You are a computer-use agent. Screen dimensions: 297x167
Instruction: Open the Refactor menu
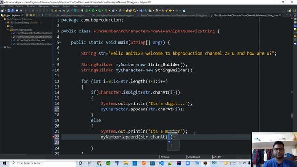click(x=31, y=6)
